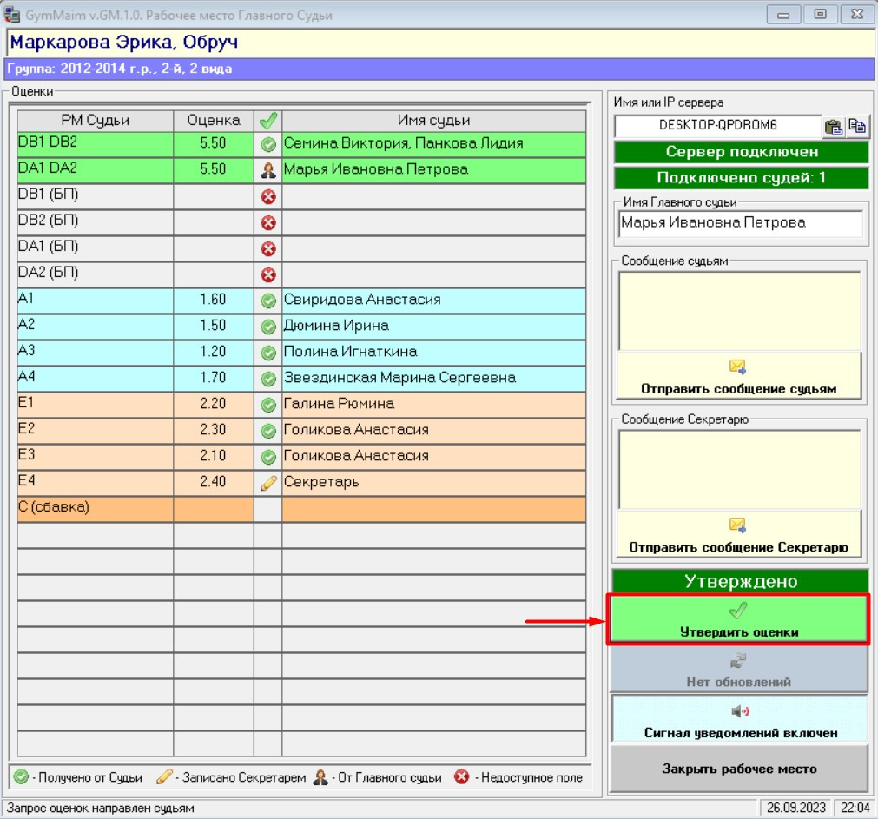Select the C (сбавка) score cell
The image size is (878, 819).
213,508
